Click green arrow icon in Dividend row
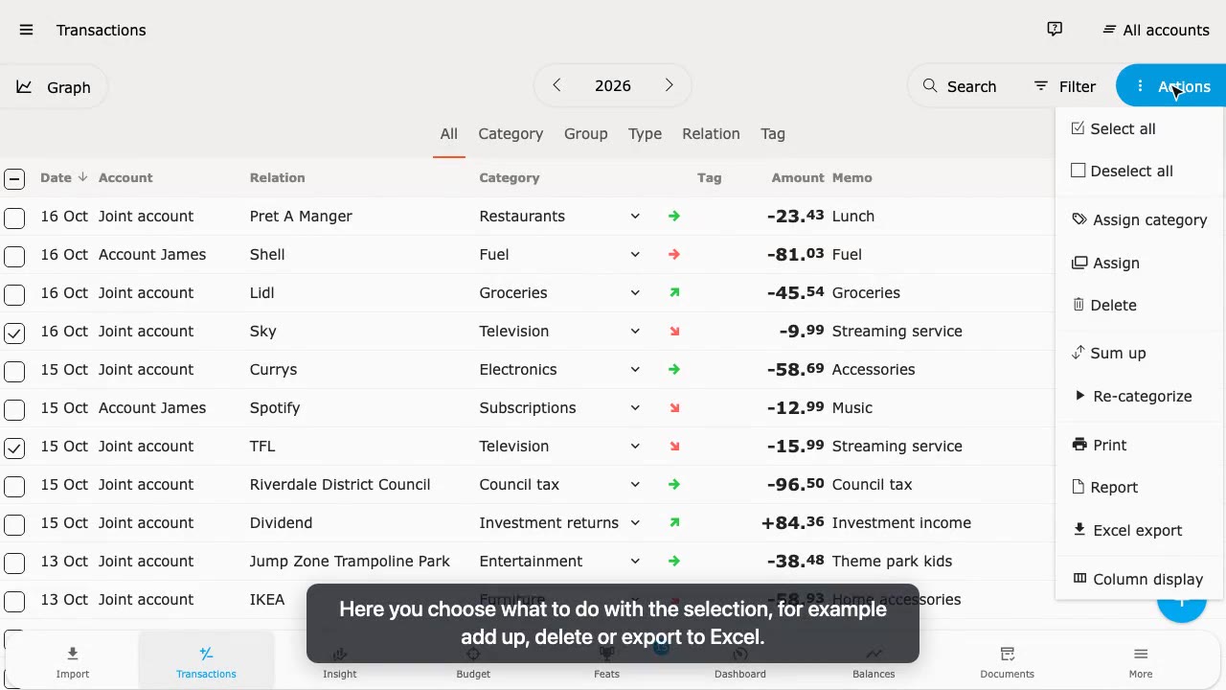 [674, 523]
